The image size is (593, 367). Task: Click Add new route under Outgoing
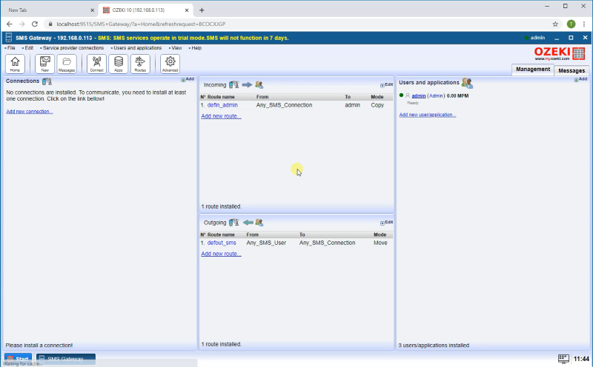(x=221, y=254)
